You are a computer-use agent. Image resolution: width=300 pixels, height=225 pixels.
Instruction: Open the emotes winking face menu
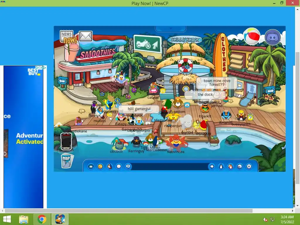coord(100,166)
